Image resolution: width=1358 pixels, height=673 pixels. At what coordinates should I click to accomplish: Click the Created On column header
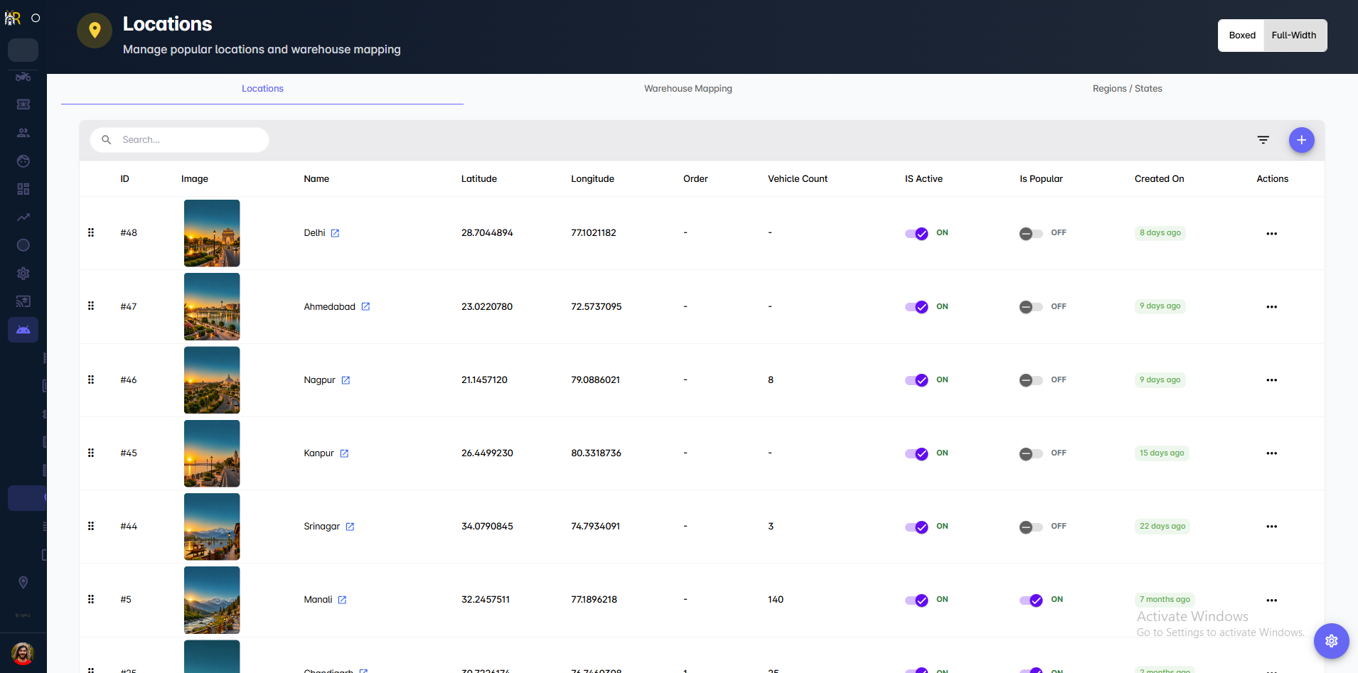tap(1159, 179)
